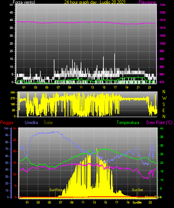This screenshot has height=208, width=174.
Task: Click the '24 hour graph day : Luglio 28 2021' heading
Action: click(95, 2)
